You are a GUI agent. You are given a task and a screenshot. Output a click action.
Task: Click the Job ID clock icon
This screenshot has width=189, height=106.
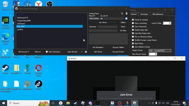tap(101, 16)
